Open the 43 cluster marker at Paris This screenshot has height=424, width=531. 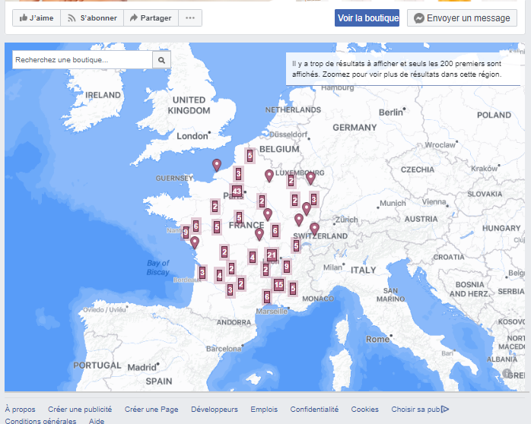(x=237, y=191)
